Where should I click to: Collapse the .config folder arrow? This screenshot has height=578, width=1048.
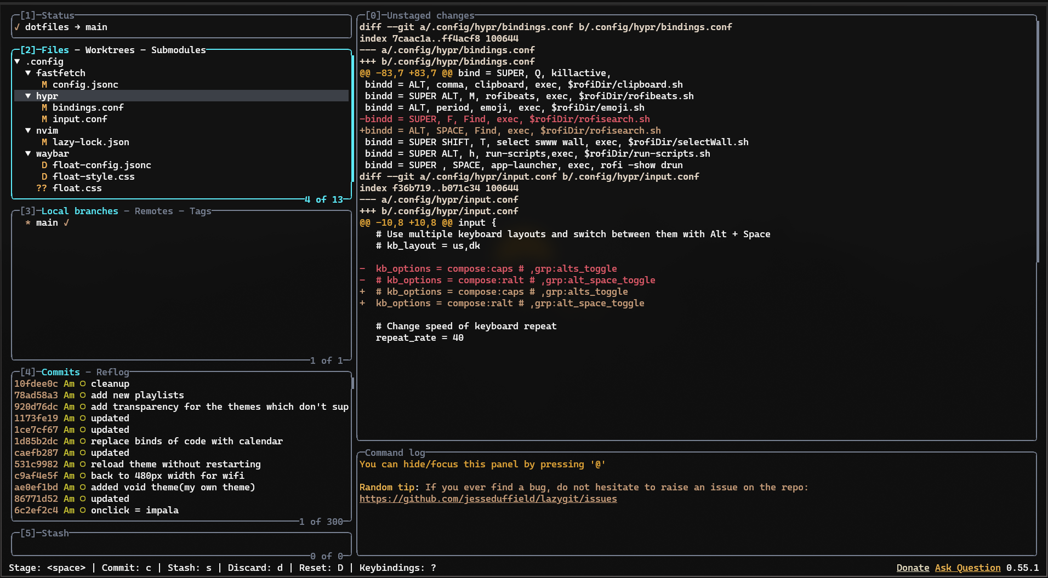tap(17, 61)
